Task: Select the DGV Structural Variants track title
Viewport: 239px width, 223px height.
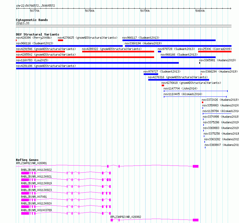Action: pyautogui.click(x=38, y=34)
